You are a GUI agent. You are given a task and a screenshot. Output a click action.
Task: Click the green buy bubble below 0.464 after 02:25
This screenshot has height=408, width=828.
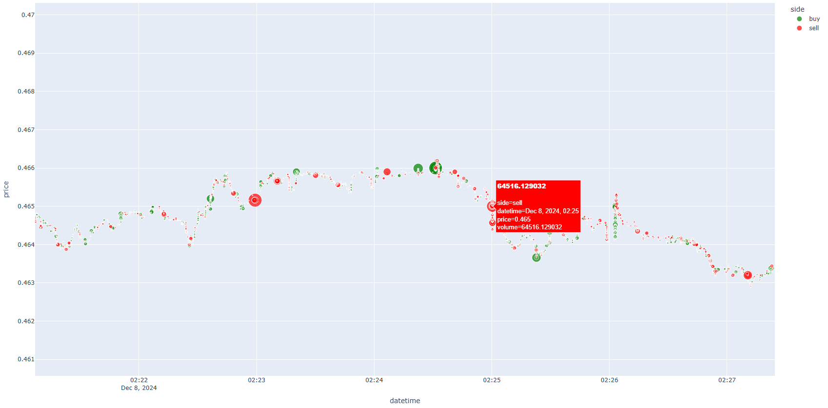[536, 258]
